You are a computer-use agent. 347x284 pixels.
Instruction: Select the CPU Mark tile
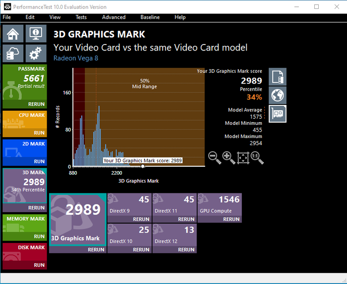click(25, 120)
